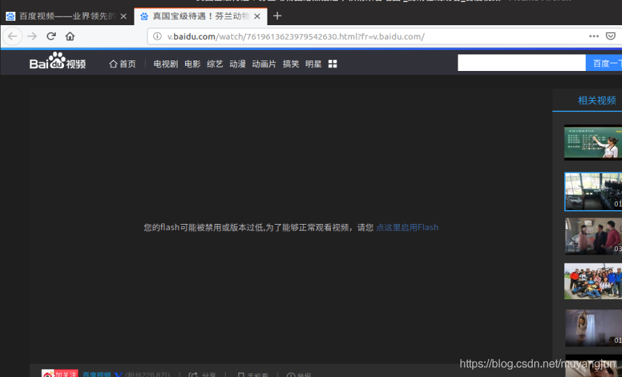The image size is (622, 377).
Task: Reload the page with the refresh icon
Action: 51,36
